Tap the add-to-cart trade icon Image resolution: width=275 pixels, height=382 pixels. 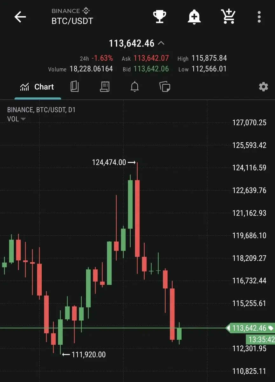(228, 17)
